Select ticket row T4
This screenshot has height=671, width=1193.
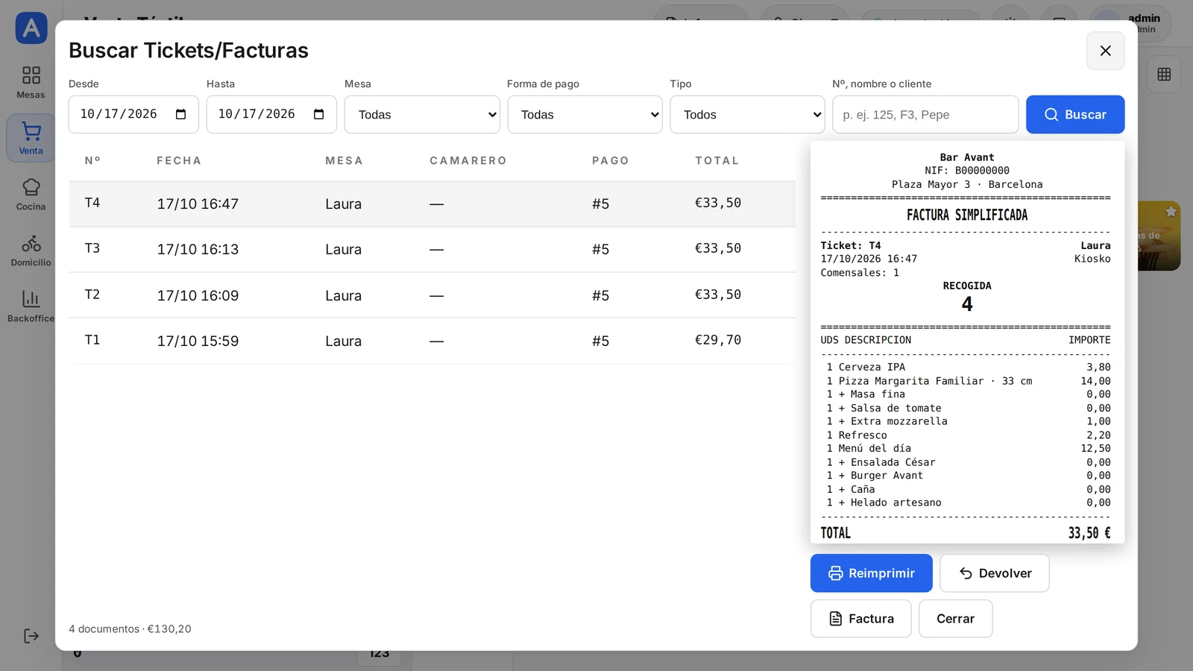pos(432,204)
